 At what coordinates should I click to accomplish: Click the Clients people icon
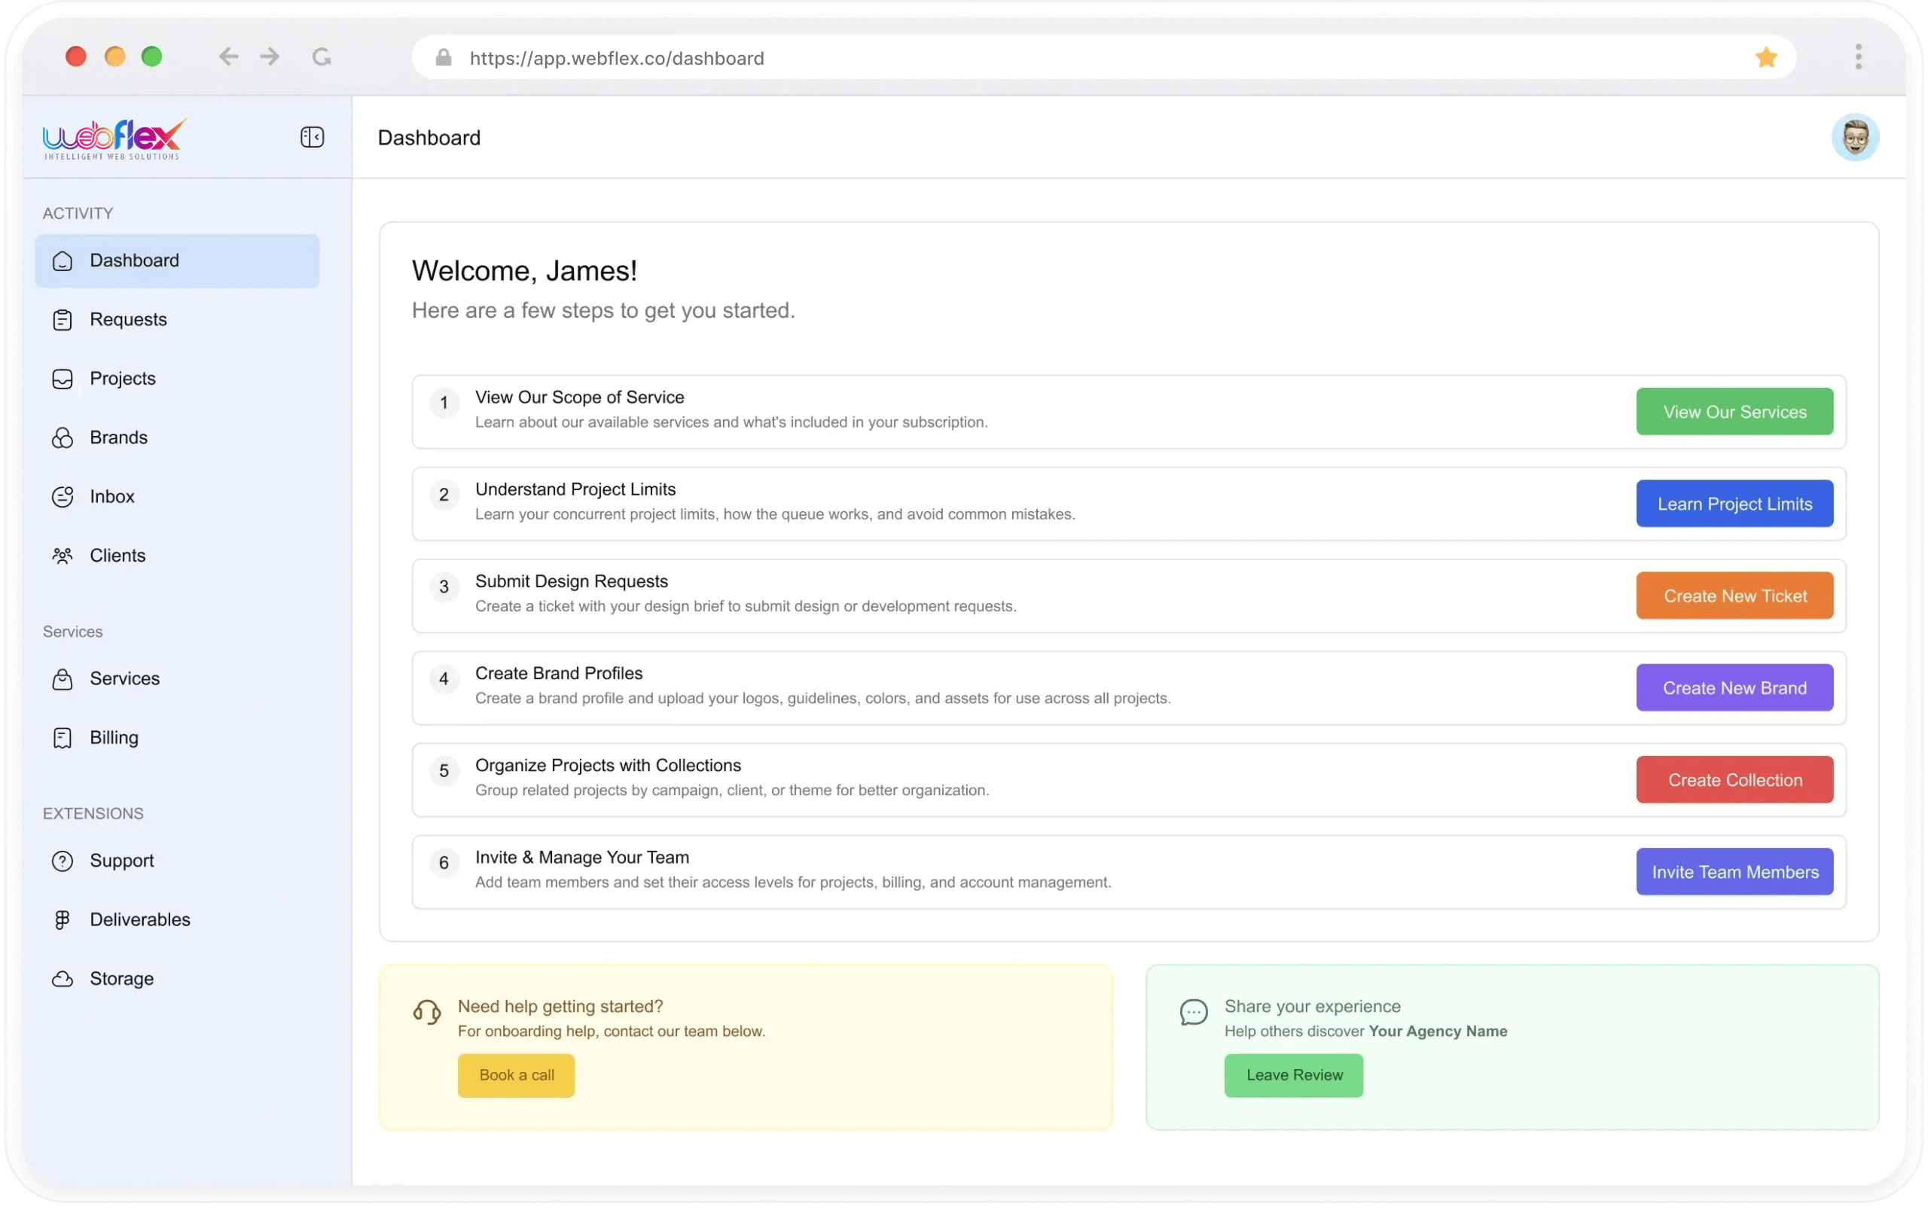[x=63, y=556]
